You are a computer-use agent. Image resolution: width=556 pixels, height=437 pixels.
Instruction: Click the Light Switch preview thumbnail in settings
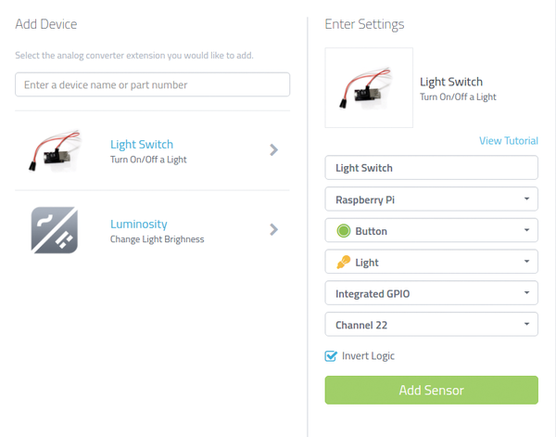[369, 88]
